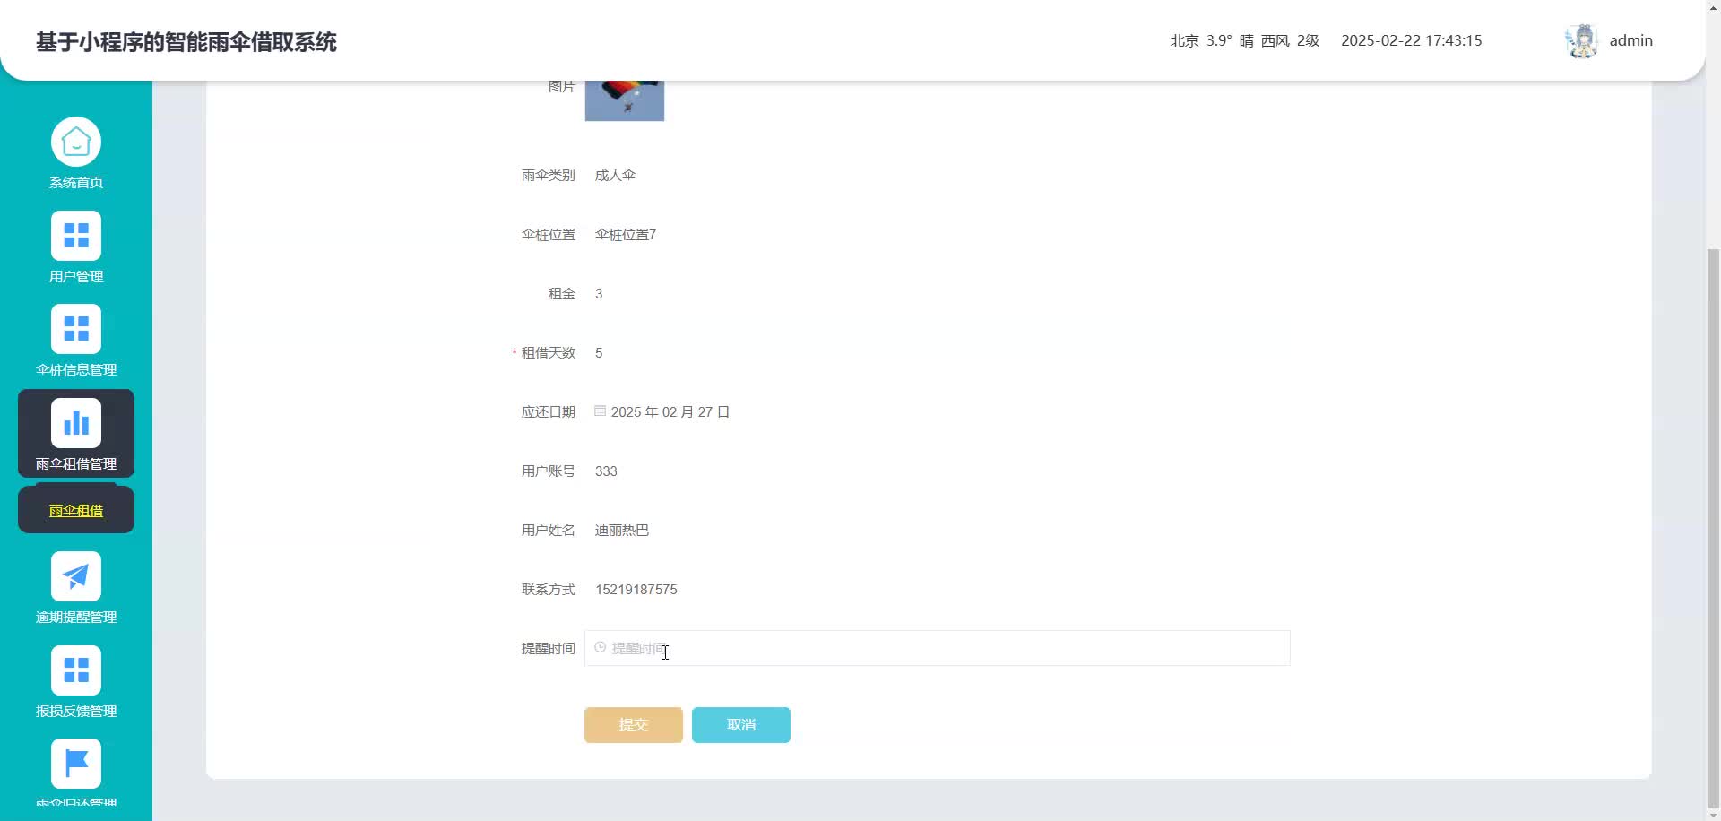Image resolution: width=1721 pixels, height=821 pixels.
Task: Click the 雨伞租借管理 chart icon
Action: (x=75, y=421)
